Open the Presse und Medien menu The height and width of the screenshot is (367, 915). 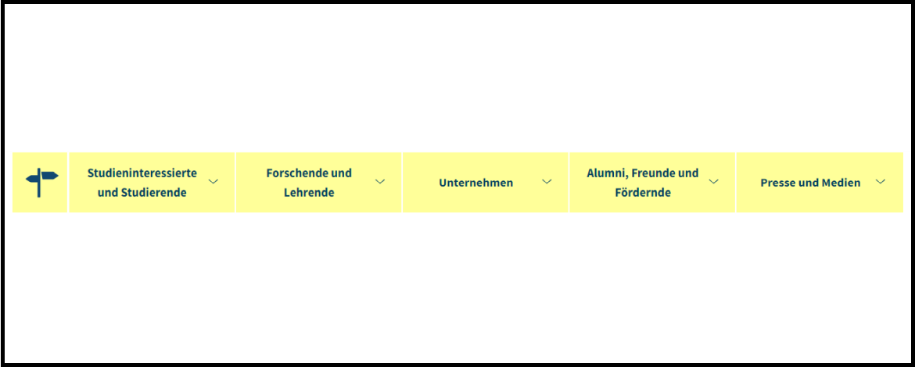pos(810,183)
